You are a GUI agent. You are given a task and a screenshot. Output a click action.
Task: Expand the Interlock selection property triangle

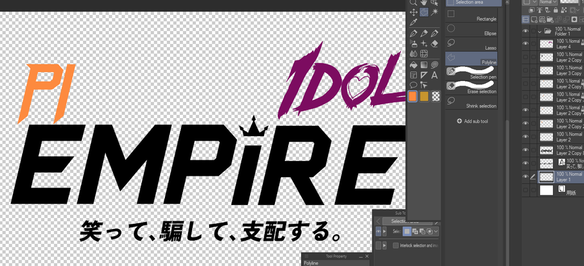point(385,245)
